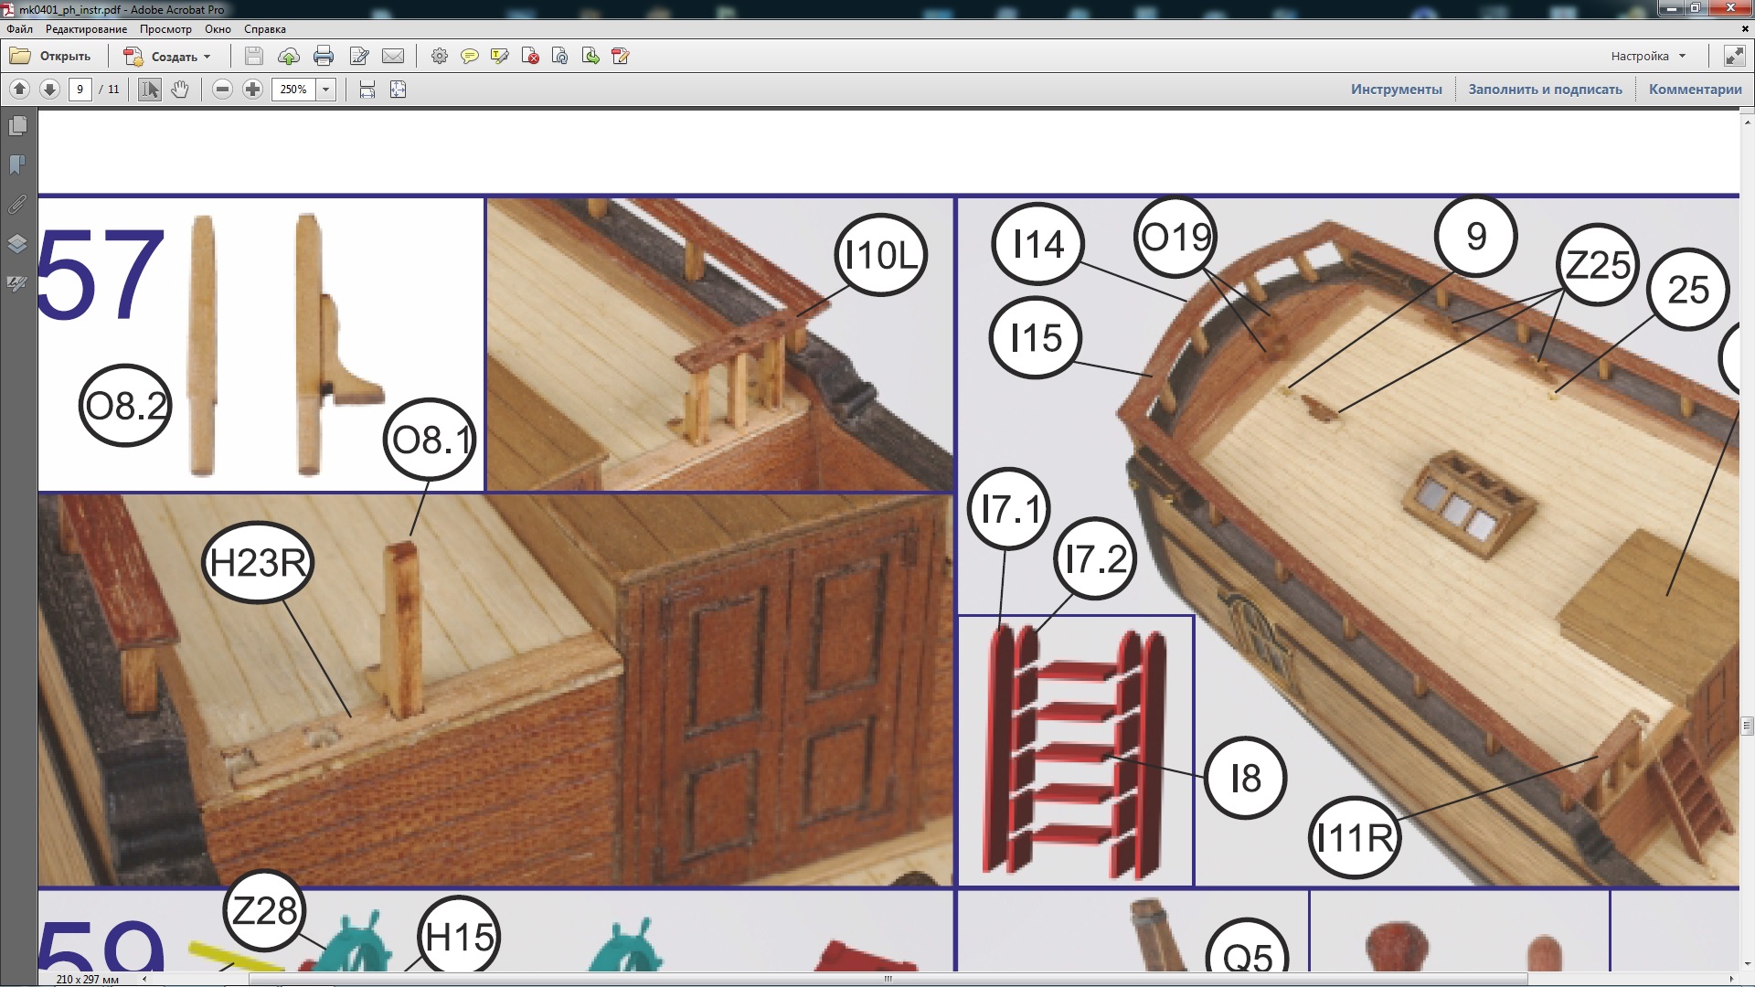
Task: Click the page number field showing 9
Action: tap(80, 89)
